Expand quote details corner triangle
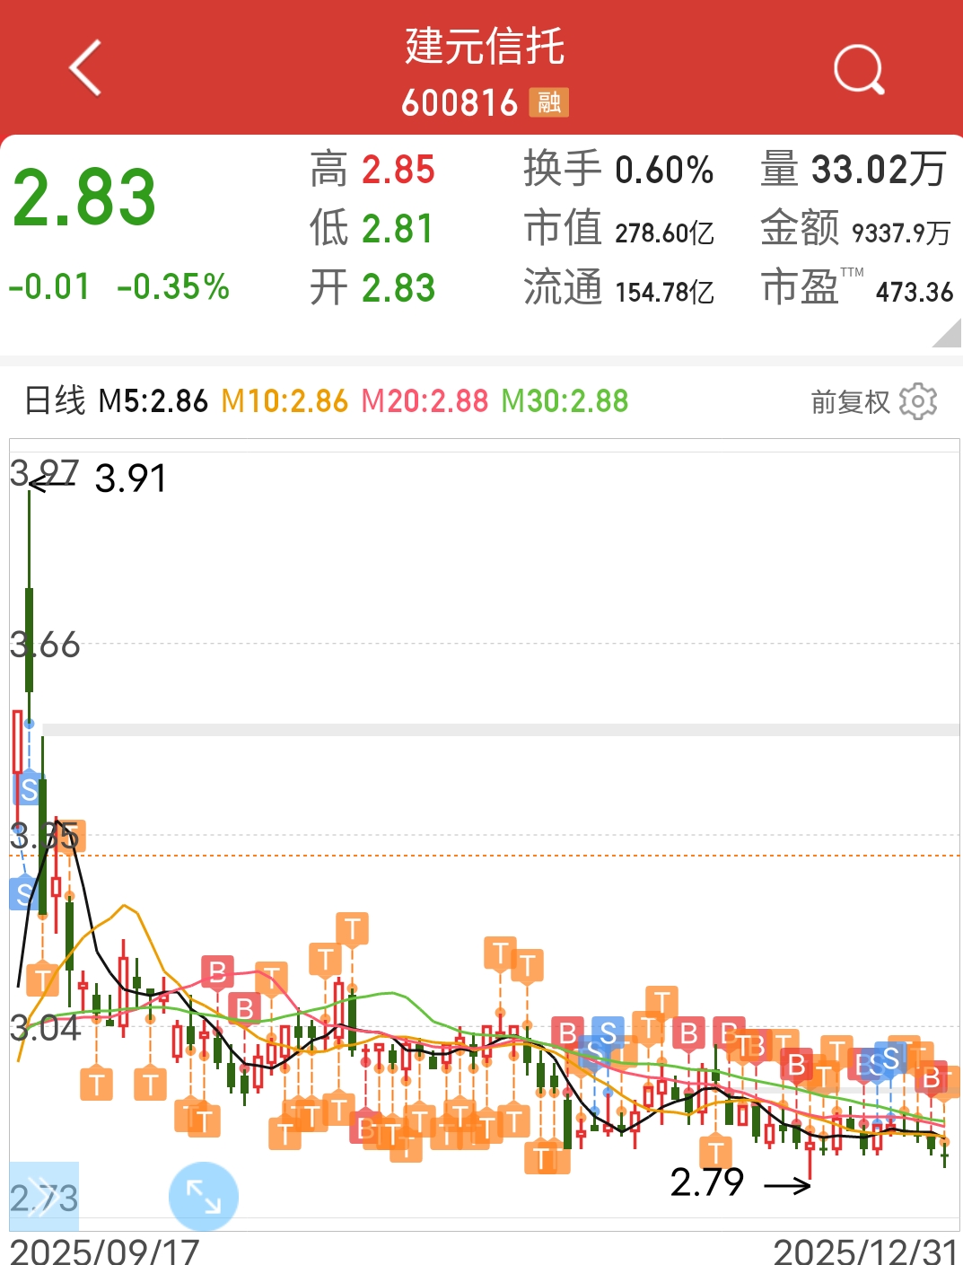 (948, 333)
